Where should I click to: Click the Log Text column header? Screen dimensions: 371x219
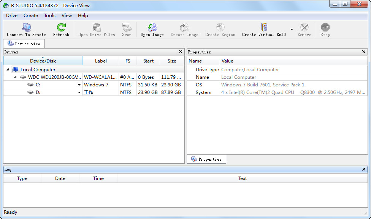click(242, 178)
